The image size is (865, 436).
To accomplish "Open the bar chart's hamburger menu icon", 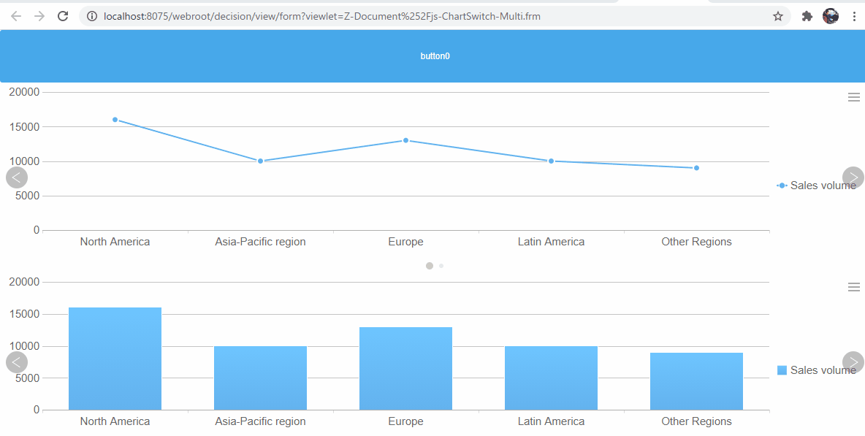I will coord(853,286).
